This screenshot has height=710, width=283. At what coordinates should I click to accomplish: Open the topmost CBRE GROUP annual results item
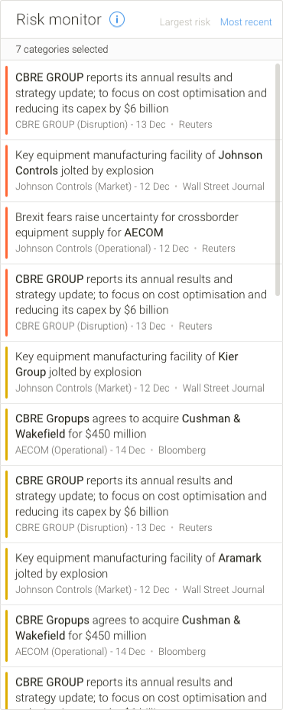pos(141,100)
